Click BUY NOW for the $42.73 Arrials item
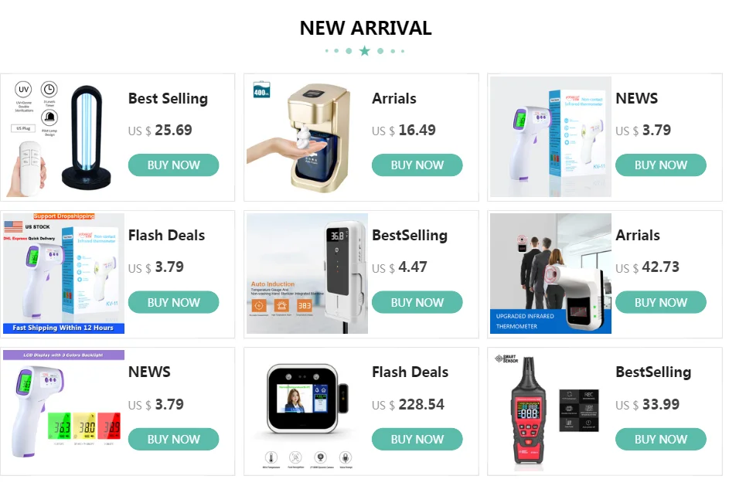Image resolution: width=729 pixels, height=503 pixels. click(x=661, y=302)
